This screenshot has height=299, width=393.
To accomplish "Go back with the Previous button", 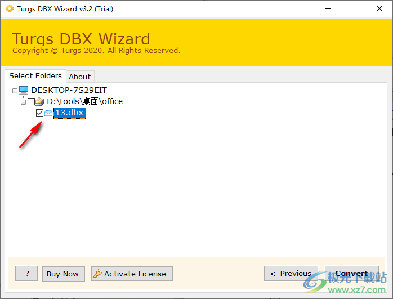I will pos(291,274).
